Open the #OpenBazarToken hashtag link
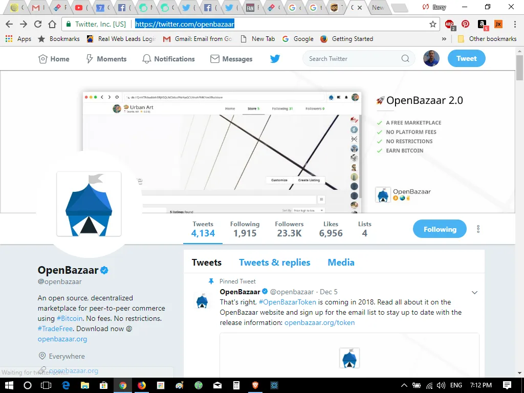 tap(288, 302)
